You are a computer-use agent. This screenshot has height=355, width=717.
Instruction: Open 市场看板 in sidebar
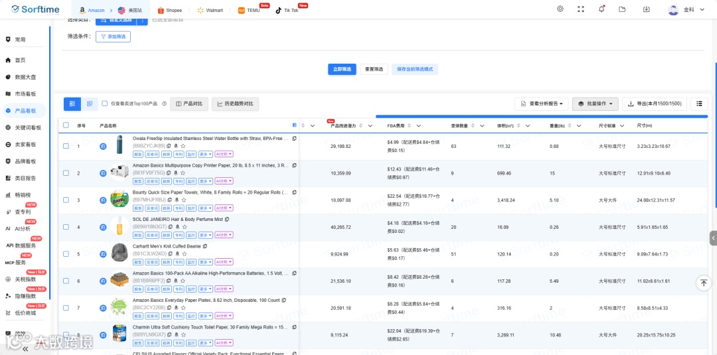pos(25,94)
